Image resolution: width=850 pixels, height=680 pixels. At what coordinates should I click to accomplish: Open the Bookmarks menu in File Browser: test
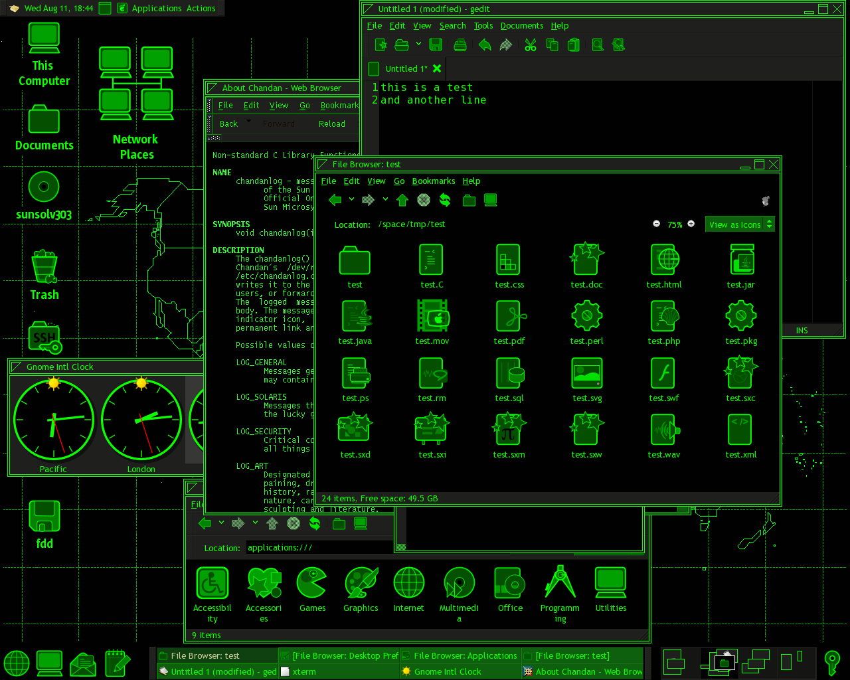coord(433,181)
